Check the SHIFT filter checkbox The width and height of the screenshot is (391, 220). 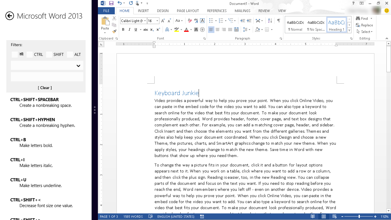point(49,54)
